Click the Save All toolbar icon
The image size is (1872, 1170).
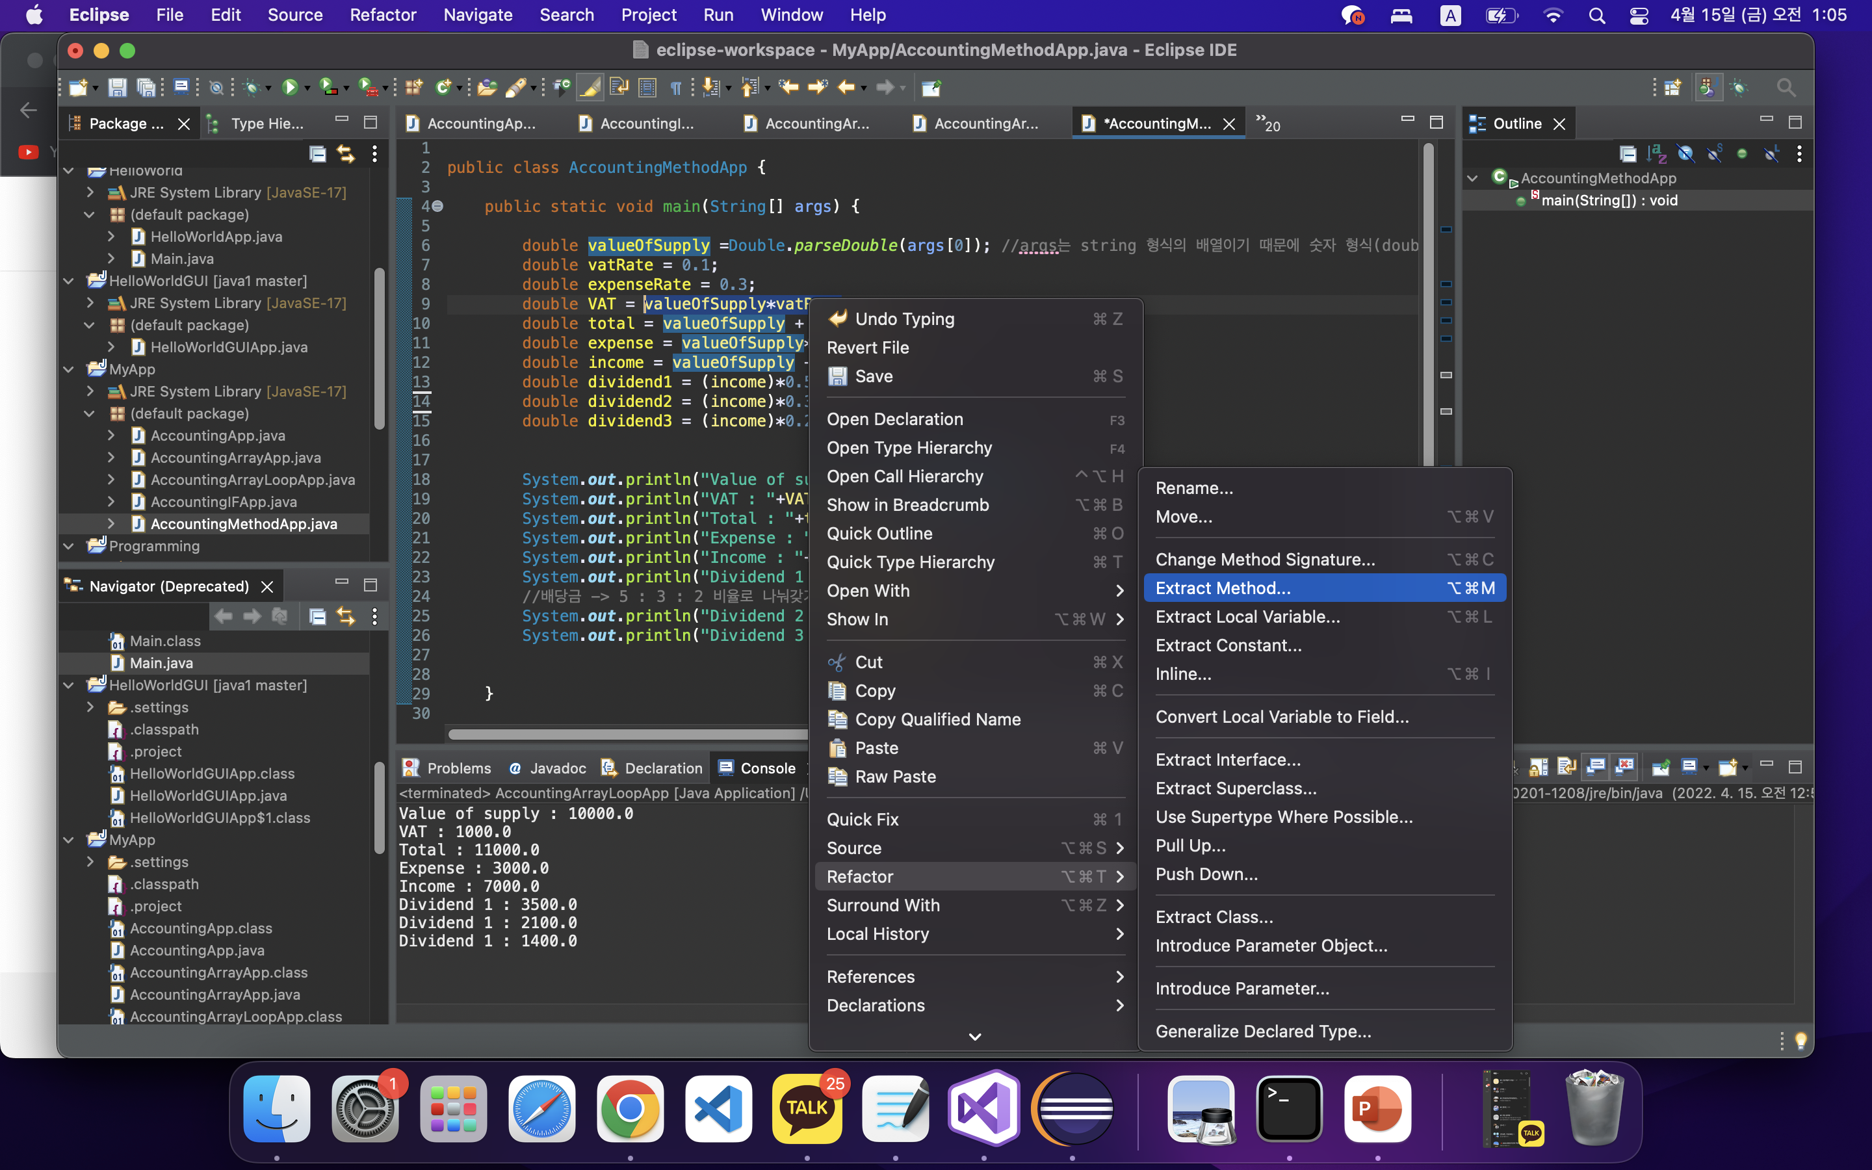[146, 88]
